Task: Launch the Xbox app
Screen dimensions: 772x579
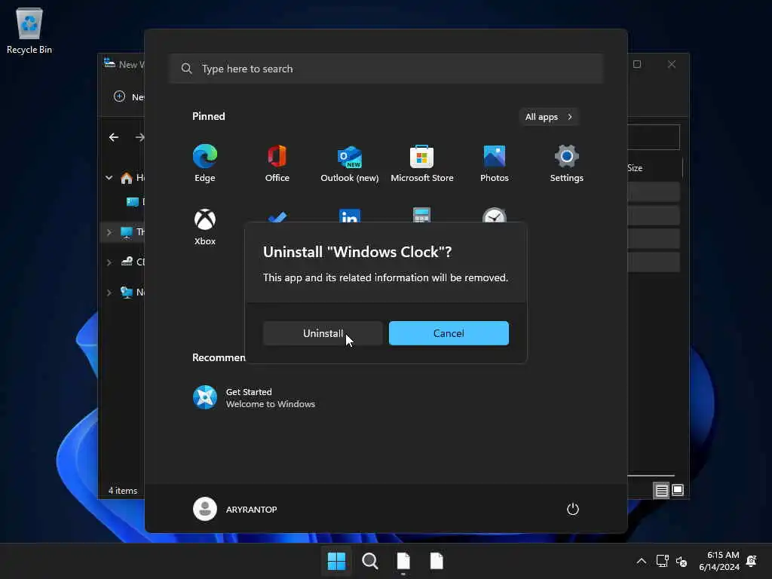Action: click(205, 227)
